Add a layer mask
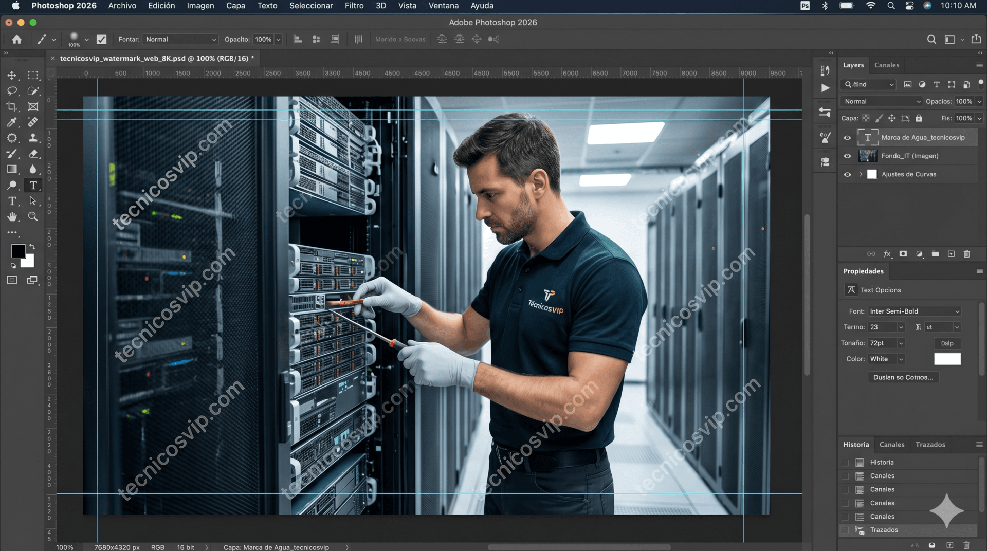Image resolution: width=987 pixels, height=551 pixels. pyautogui.click(x=903, y=254)
